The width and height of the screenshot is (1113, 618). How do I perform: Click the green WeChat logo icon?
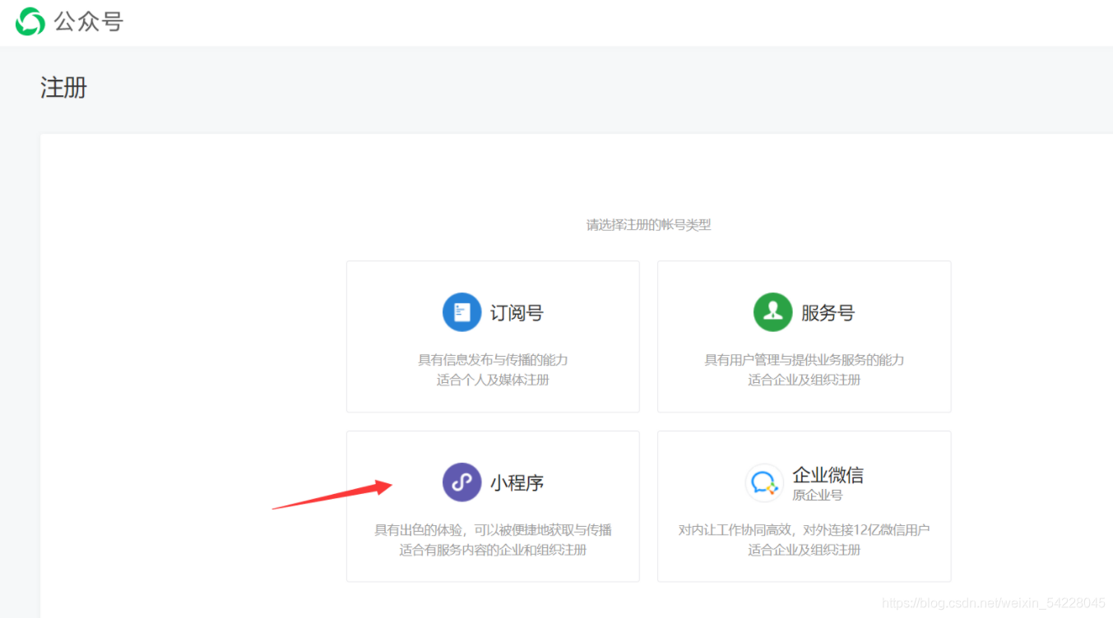click(x=30, y=21)
